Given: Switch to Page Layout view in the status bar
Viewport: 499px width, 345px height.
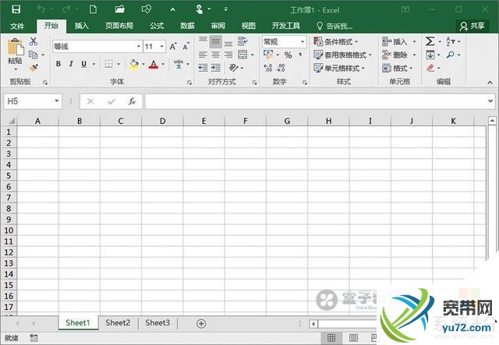Looking at the screenshot, I should click(x=353, y=338).
